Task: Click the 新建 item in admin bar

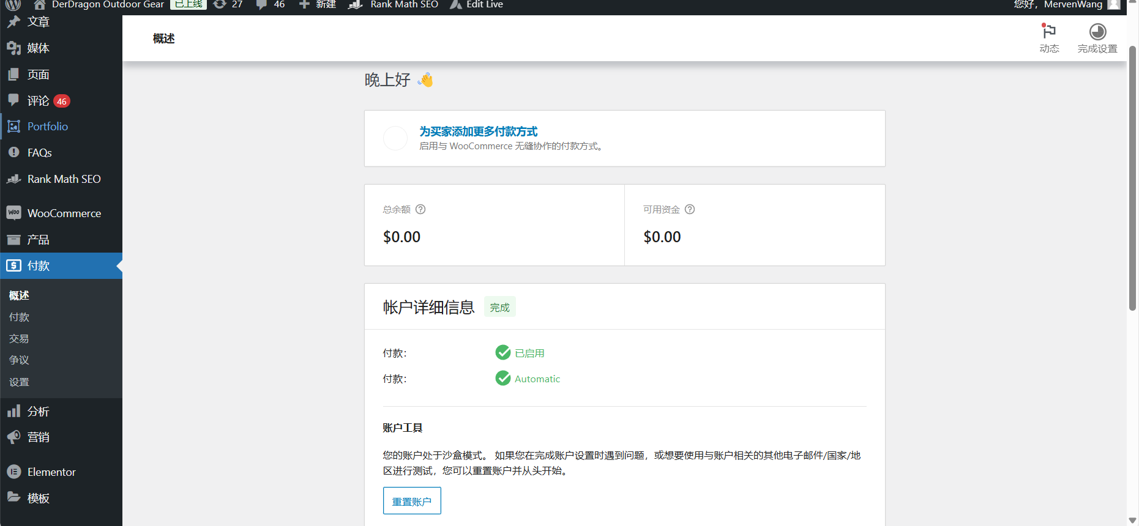Action: click(325, 4)
